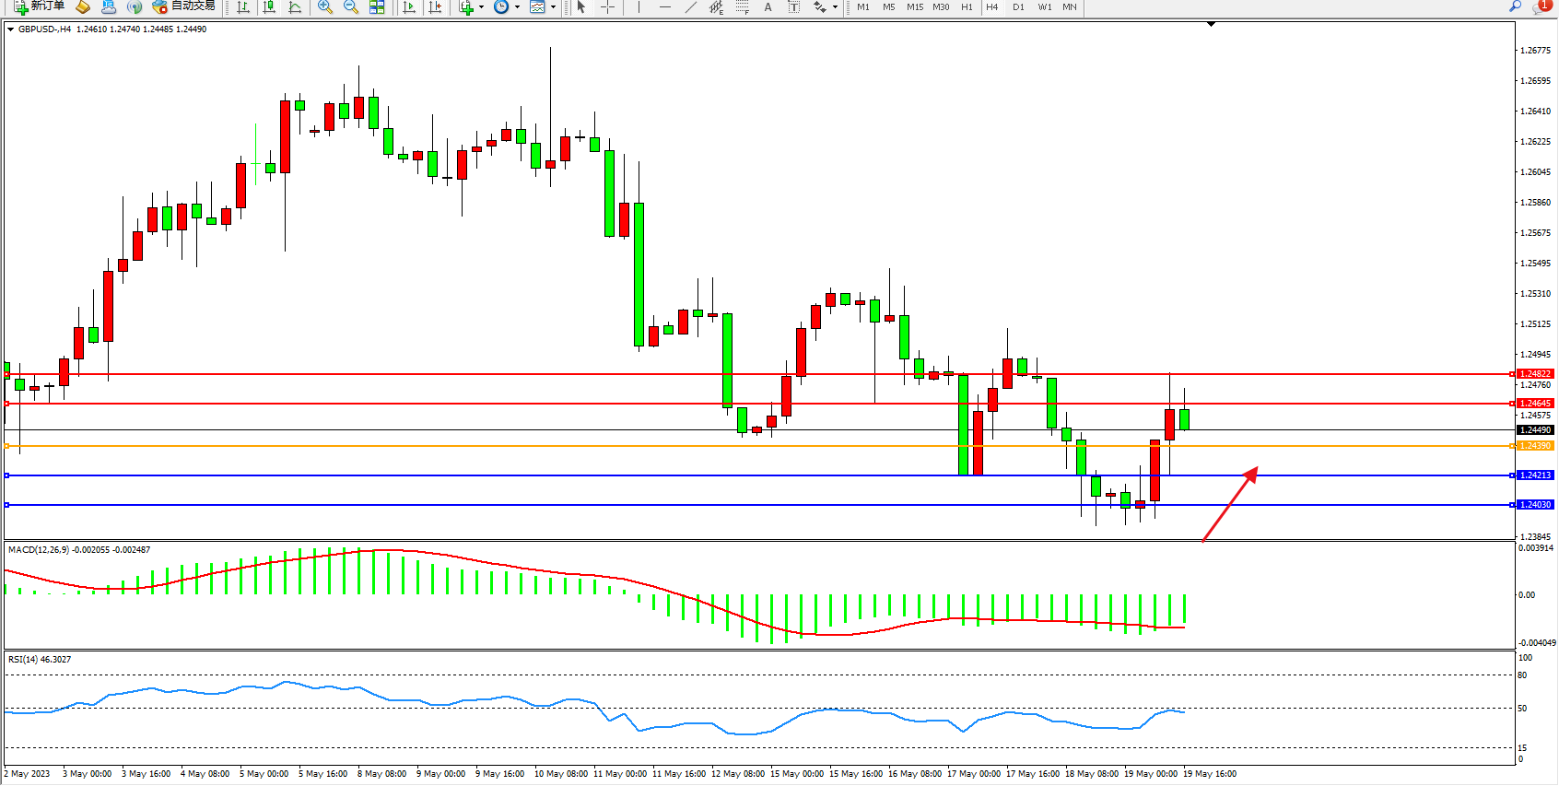Click the zoom out magnifier icon
The height and width of the screenshot is (786, 1559).
tap(350, 7)
